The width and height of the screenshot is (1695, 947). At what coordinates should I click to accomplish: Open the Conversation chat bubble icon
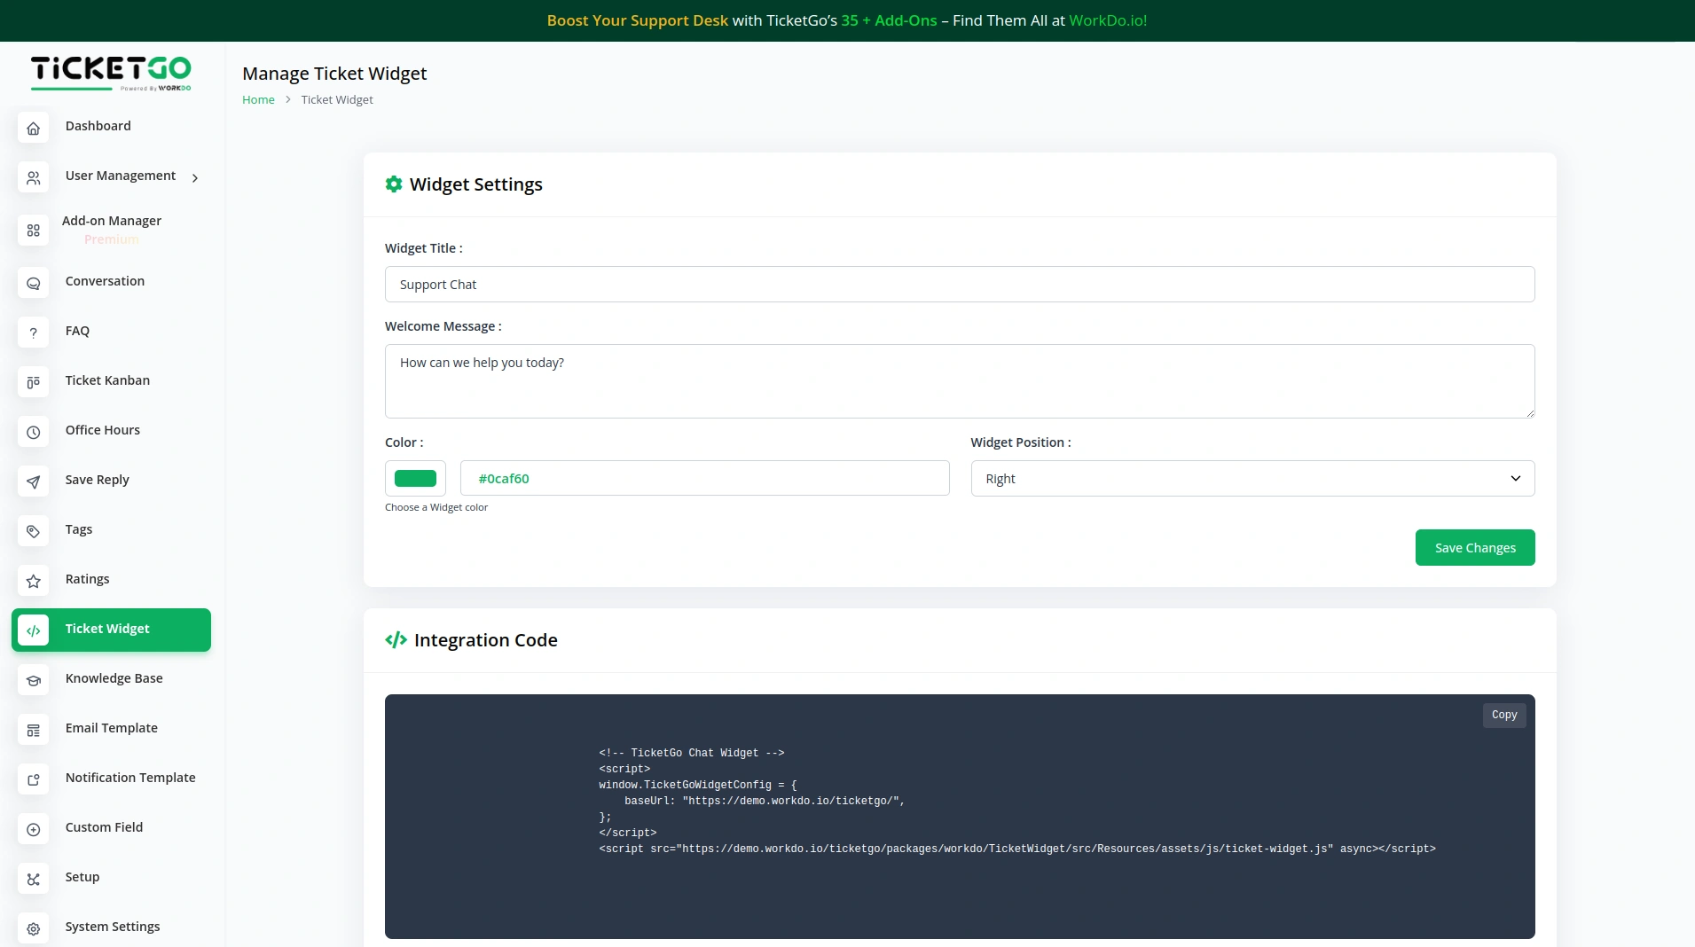33,284
